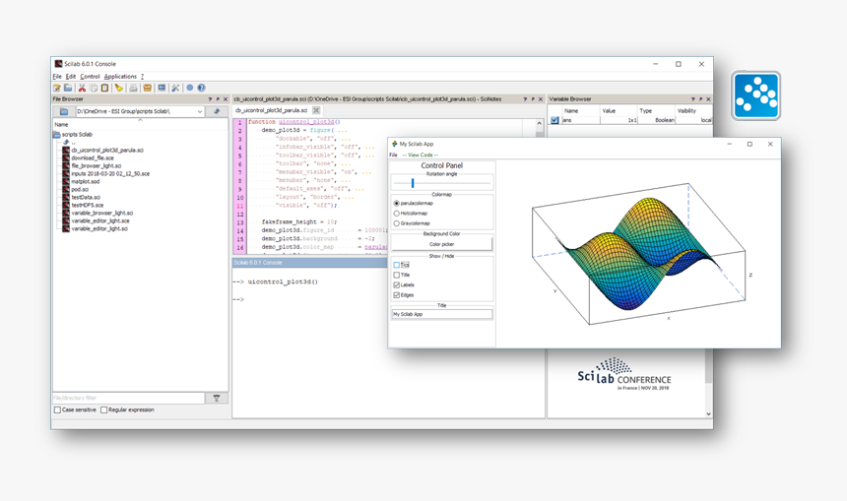Viewport: 847px width, 501px height.
Task: Click the Scilab app icon right of console
Action: point(755,95)
